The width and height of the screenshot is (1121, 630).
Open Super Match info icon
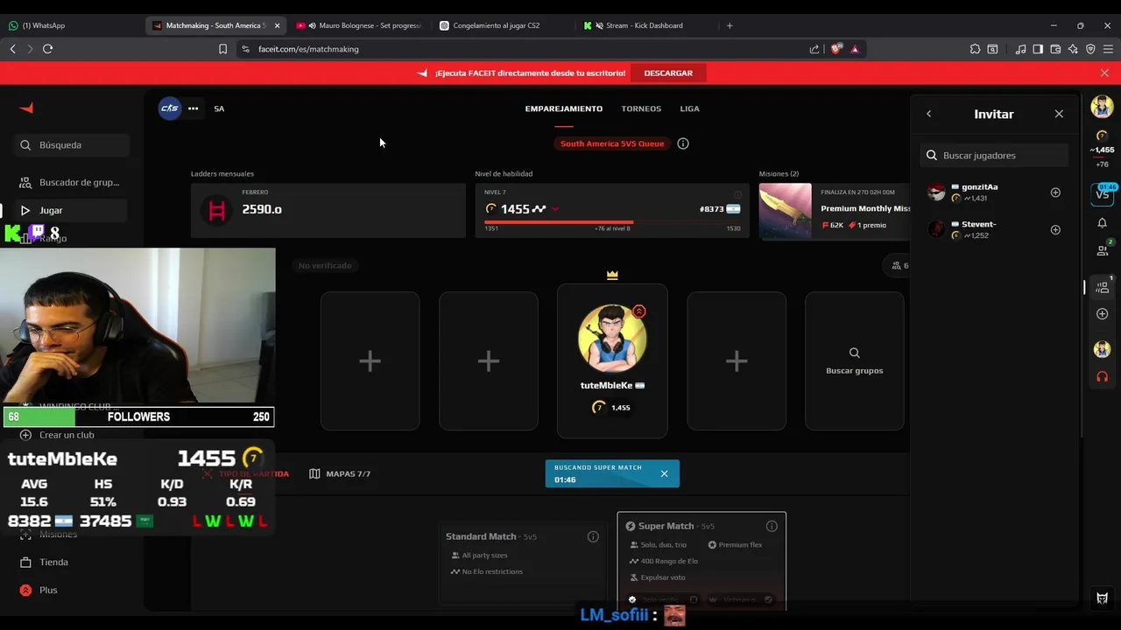coord(772,526)
